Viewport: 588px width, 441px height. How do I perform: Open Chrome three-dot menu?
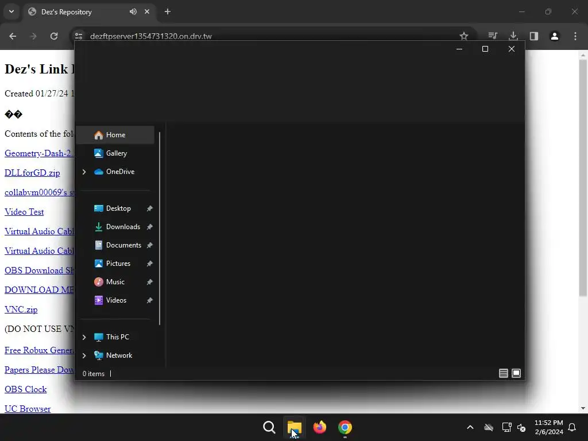[x=575, y=36]
